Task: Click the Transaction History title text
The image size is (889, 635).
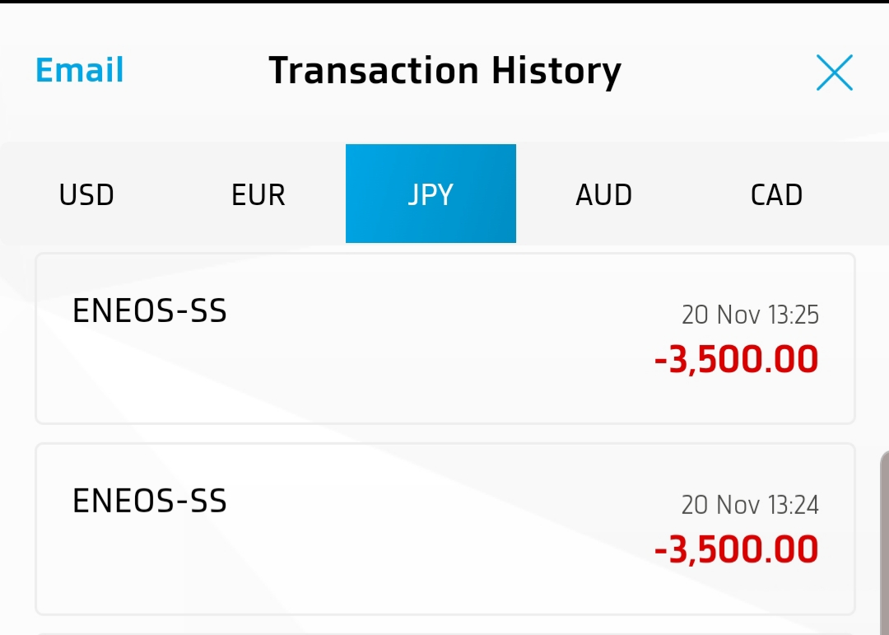Action: [x=445, y=71]
